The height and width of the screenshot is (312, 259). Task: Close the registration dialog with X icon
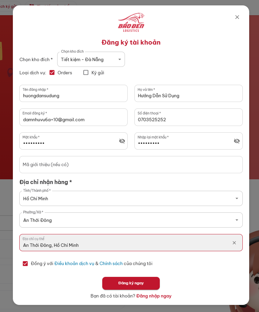[x=237, y=17]
